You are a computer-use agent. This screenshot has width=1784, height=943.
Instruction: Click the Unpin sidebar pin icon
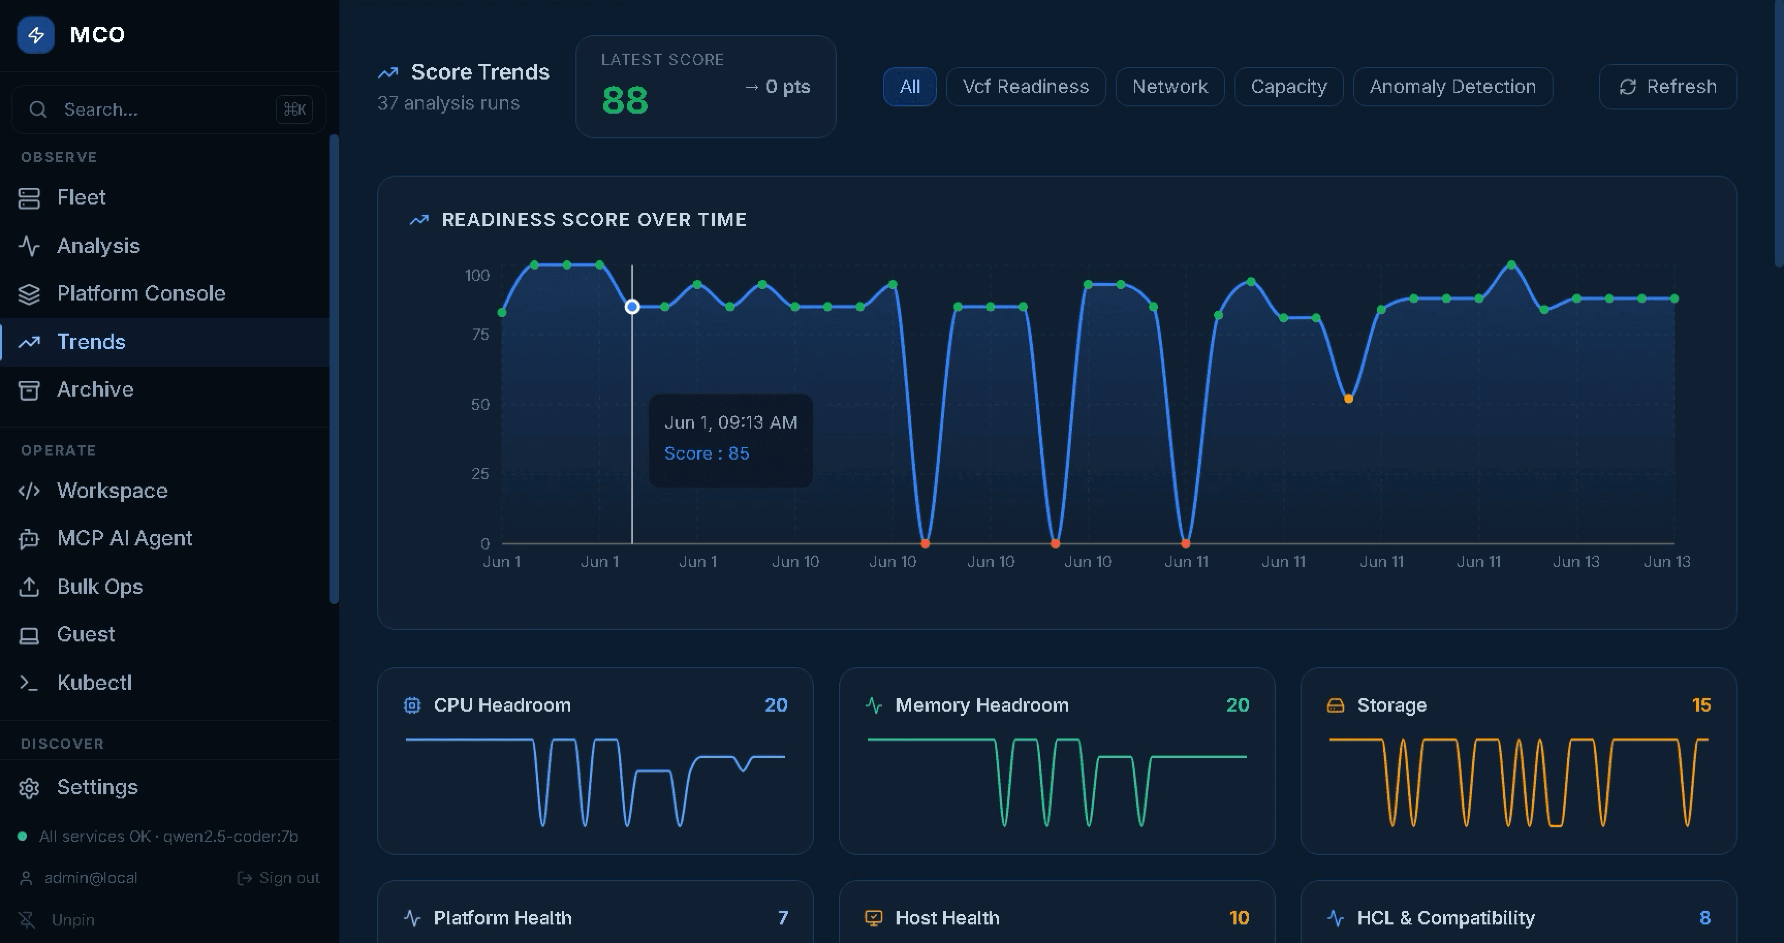click(27, 919)
